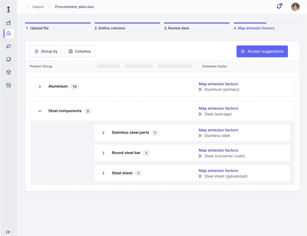Viewport: 307px width, 236px height.
Task: Click the Steel (average) suggestion text
Action: [x=218, y=114]
